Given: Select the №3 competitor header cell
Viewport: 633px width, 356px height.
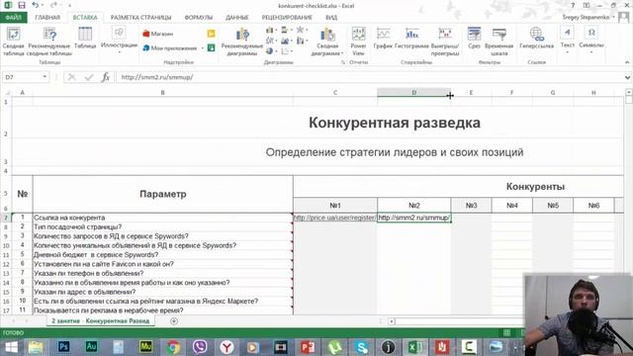Looking at the screenshot, I should tap(471, 205).
